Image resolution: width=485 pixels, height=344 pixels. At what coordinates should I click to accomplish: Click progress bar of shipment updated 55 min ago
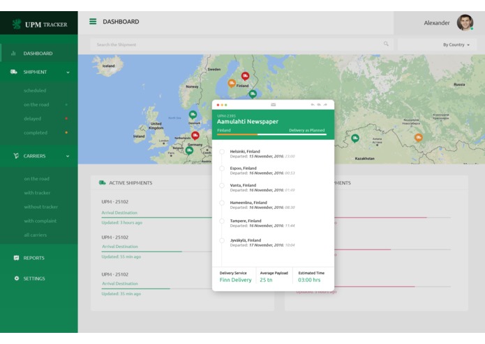point(157,251)
